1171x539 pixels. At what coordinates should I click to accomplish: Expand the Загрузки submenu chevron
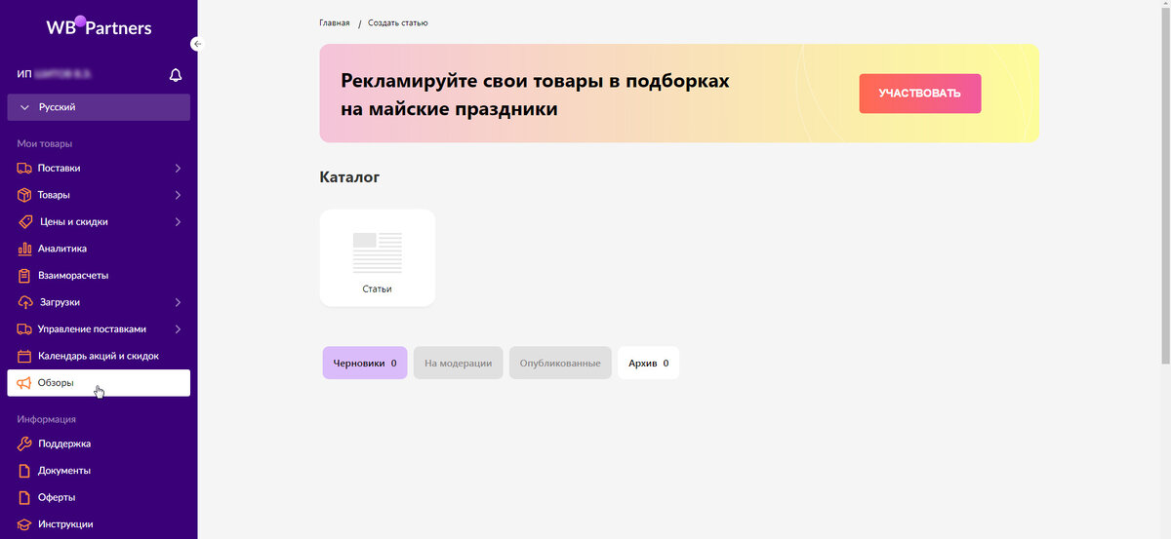click(x=178, y=302)
